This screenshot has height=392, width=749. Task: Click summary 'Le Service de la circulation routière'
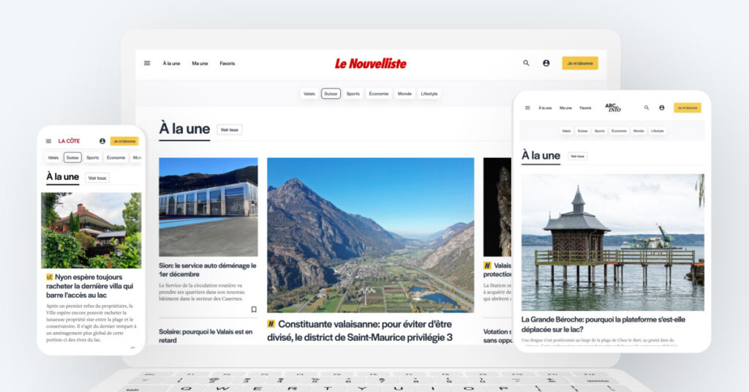tap(202, 292)
